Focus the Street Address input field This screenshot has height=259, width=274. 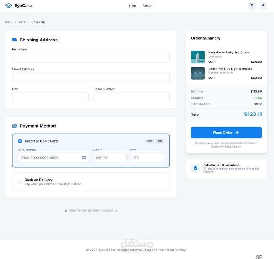point(91,78)
